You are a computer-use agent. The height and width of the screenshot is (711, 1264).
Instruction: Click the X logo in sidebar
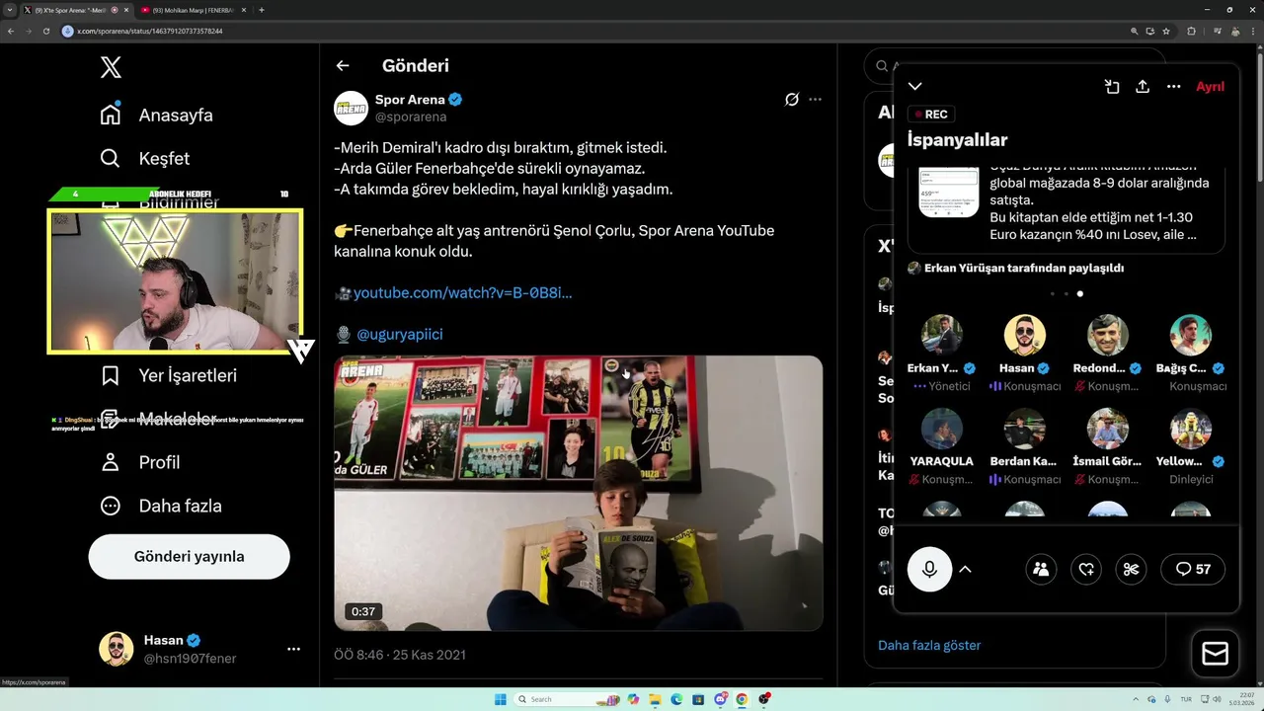(111, 67)
